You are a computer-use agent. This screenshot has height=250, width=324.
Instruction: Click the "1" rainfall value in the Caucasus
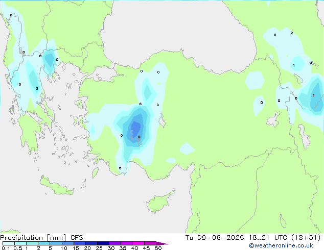point(294,66)
